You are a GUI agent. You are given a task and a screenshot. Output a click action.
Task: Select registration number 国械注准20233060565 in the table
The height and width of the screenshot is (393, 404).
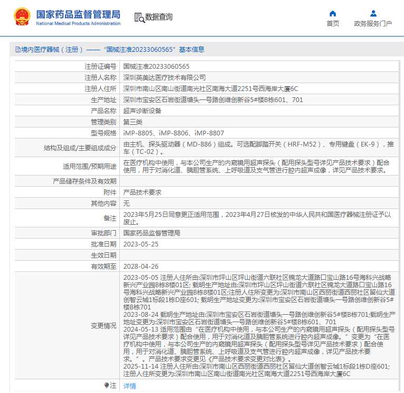coord(156,67)
